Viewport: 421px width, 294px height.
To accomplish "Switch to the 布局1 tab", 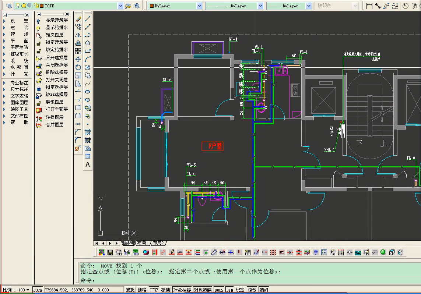I will coord(143,243).
